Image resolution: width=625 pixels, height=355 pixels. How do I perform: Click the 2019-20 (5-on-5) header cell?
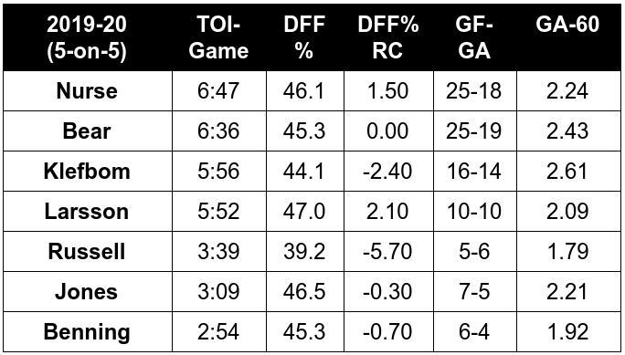click(88, 37)
